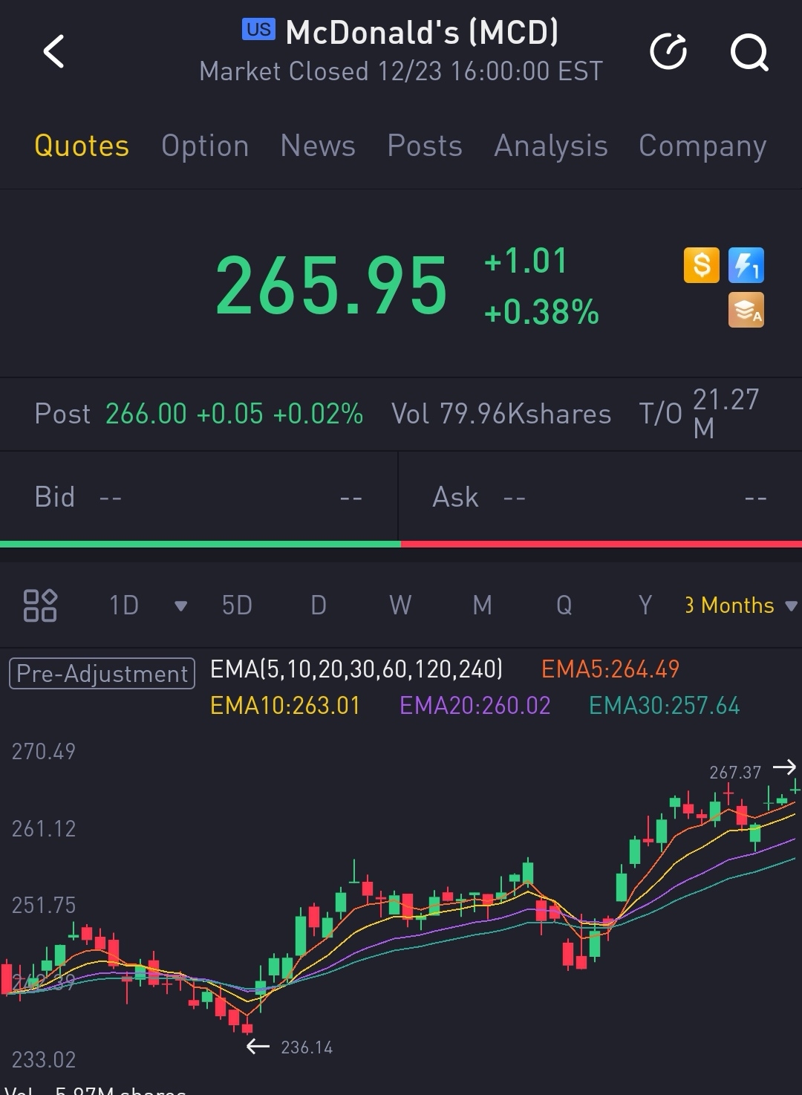Tap the +0.38% percent change
This screenshot has height=1095, width=802.
click(x=541, y=312)
